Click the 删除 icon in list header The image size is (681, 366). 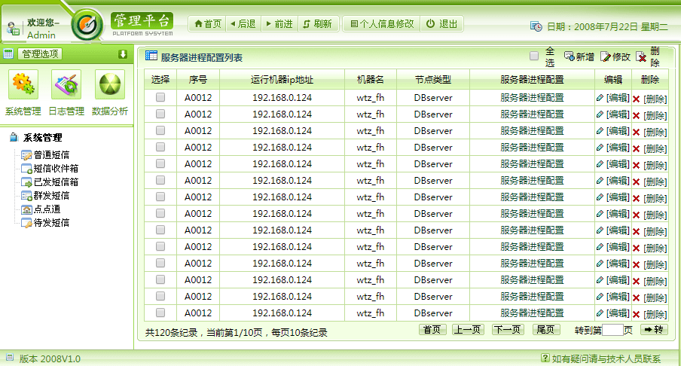pos(641,56)
